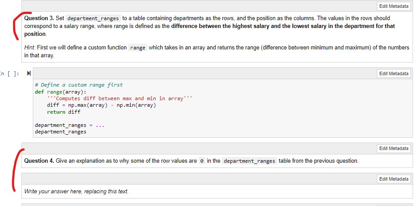Select the 'In [ ]:' prompt label

(x=9, y=74)
